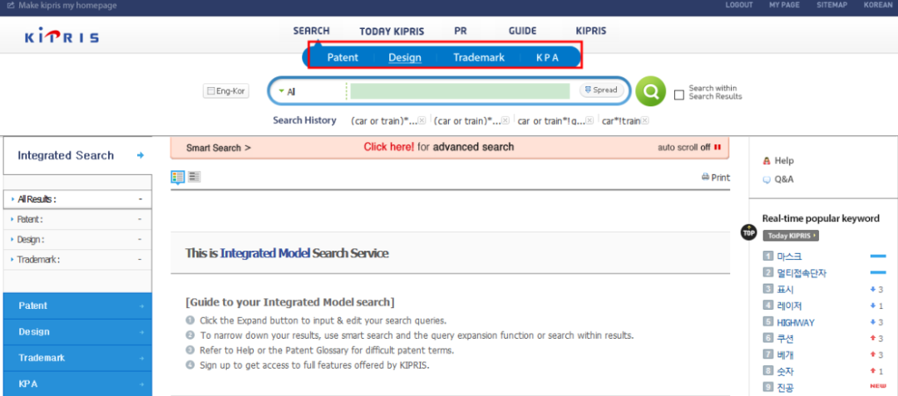Expand All Results in sidebar
This screenshot has height=396, width=898.
click(77, 199)
